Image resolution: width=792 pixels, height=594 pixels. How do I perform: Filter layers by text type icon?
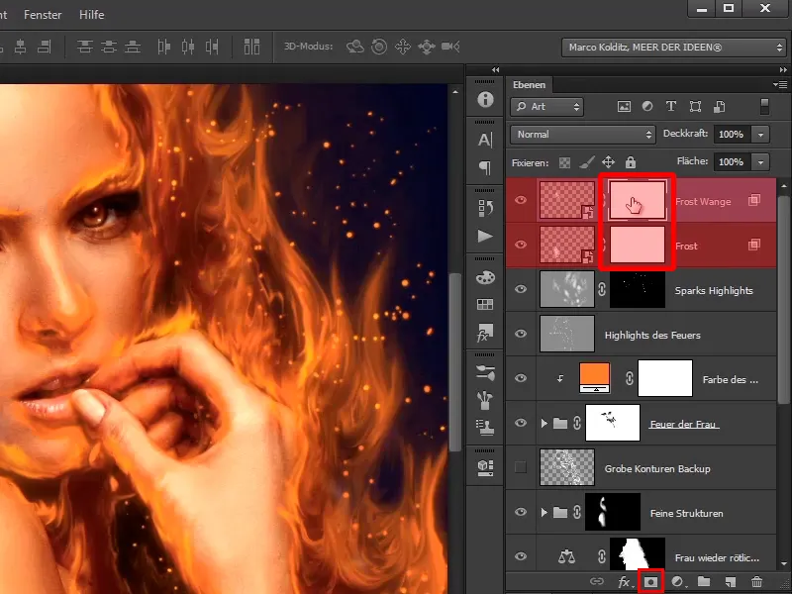tap(671, 107)
